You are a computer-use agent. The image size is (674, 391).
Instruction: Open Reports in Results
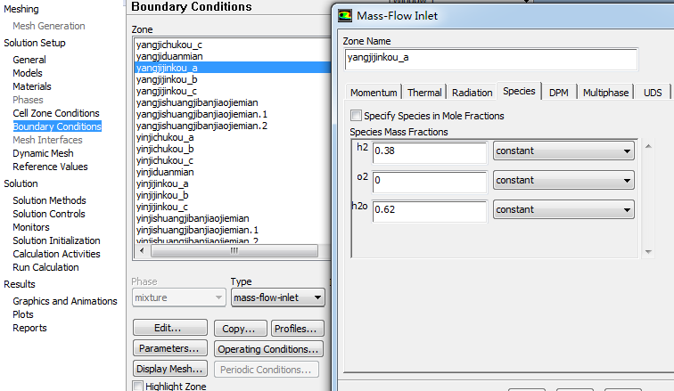click(29, 328)
